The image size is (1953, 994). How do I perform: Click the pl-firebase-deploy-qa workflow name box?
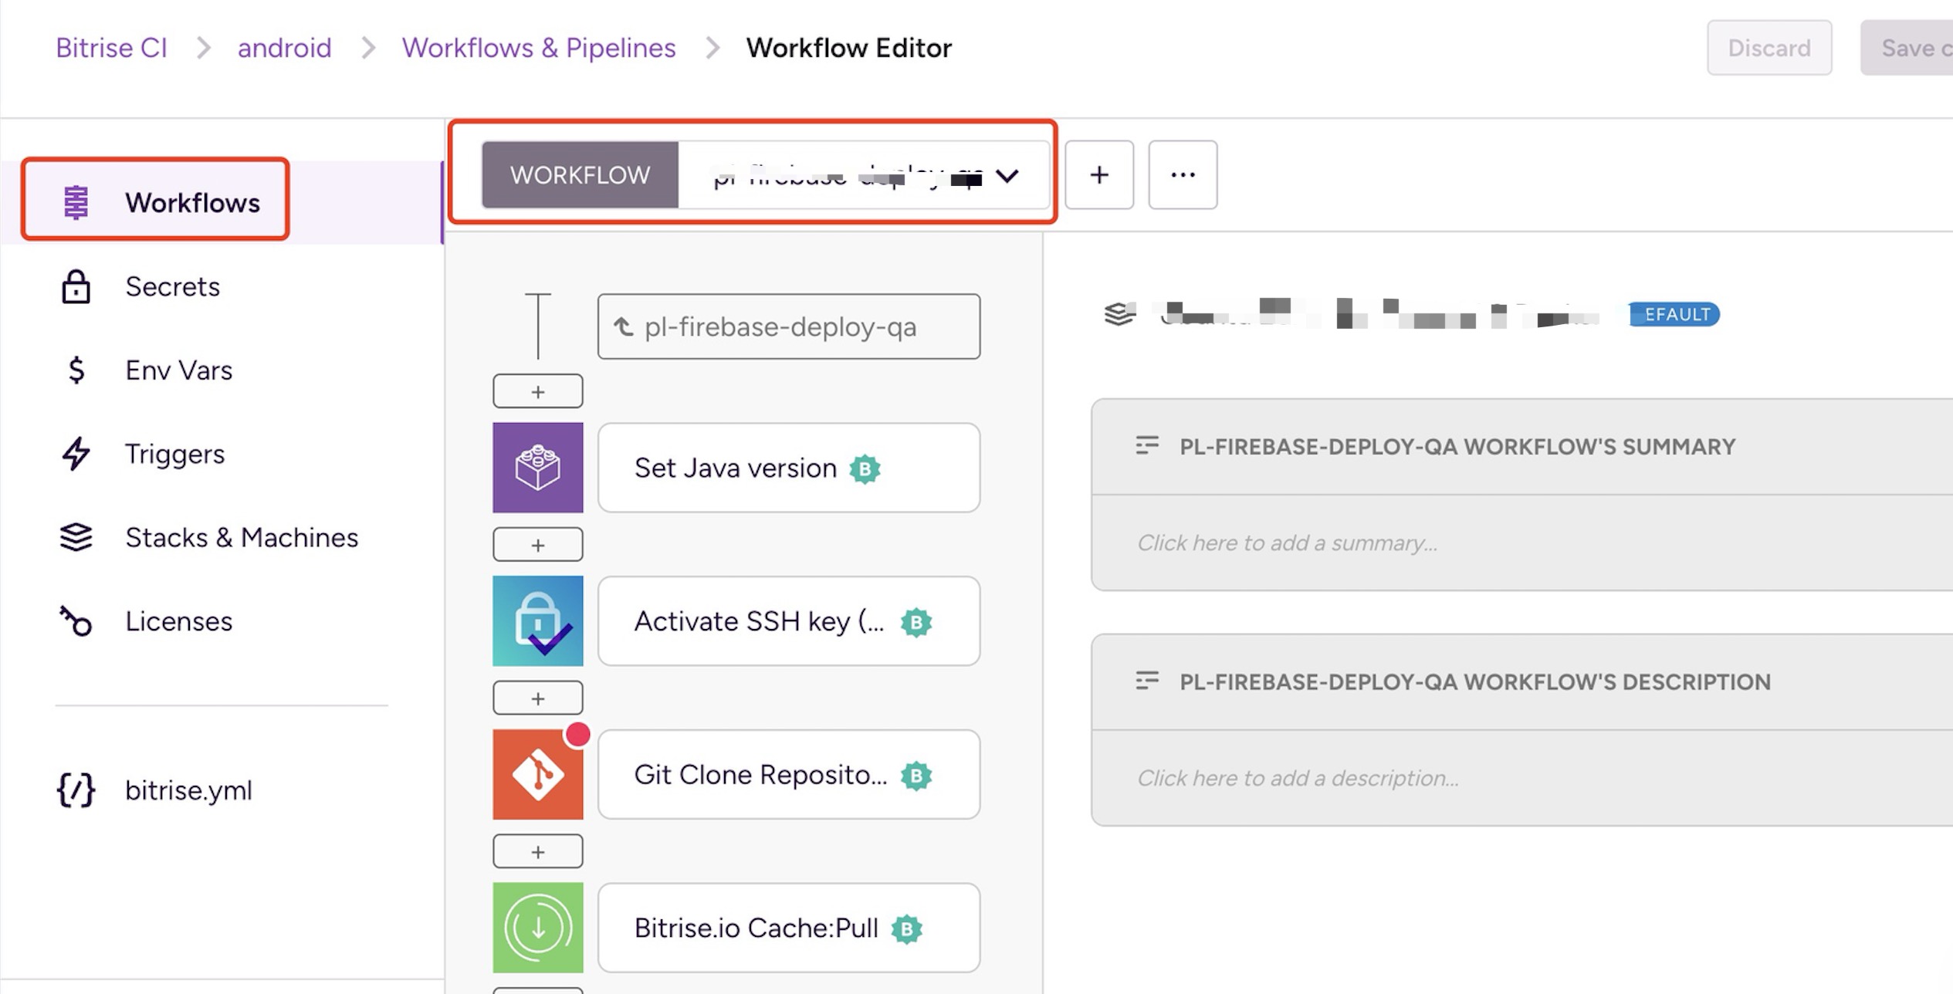pyautogui.click(x=789, y=326)
